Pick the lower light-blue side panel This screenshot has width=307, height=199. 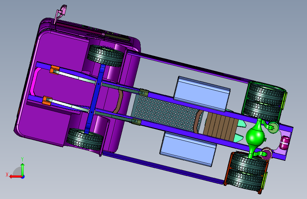(x=188, y=149)
